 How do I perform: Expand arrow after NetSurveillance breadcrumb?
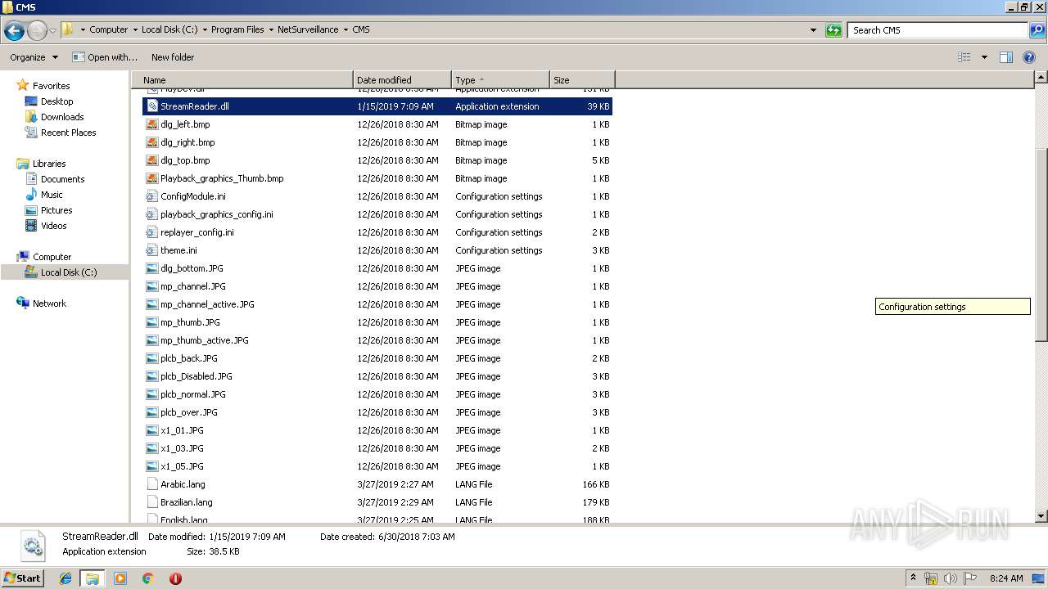tap(346, 29)
